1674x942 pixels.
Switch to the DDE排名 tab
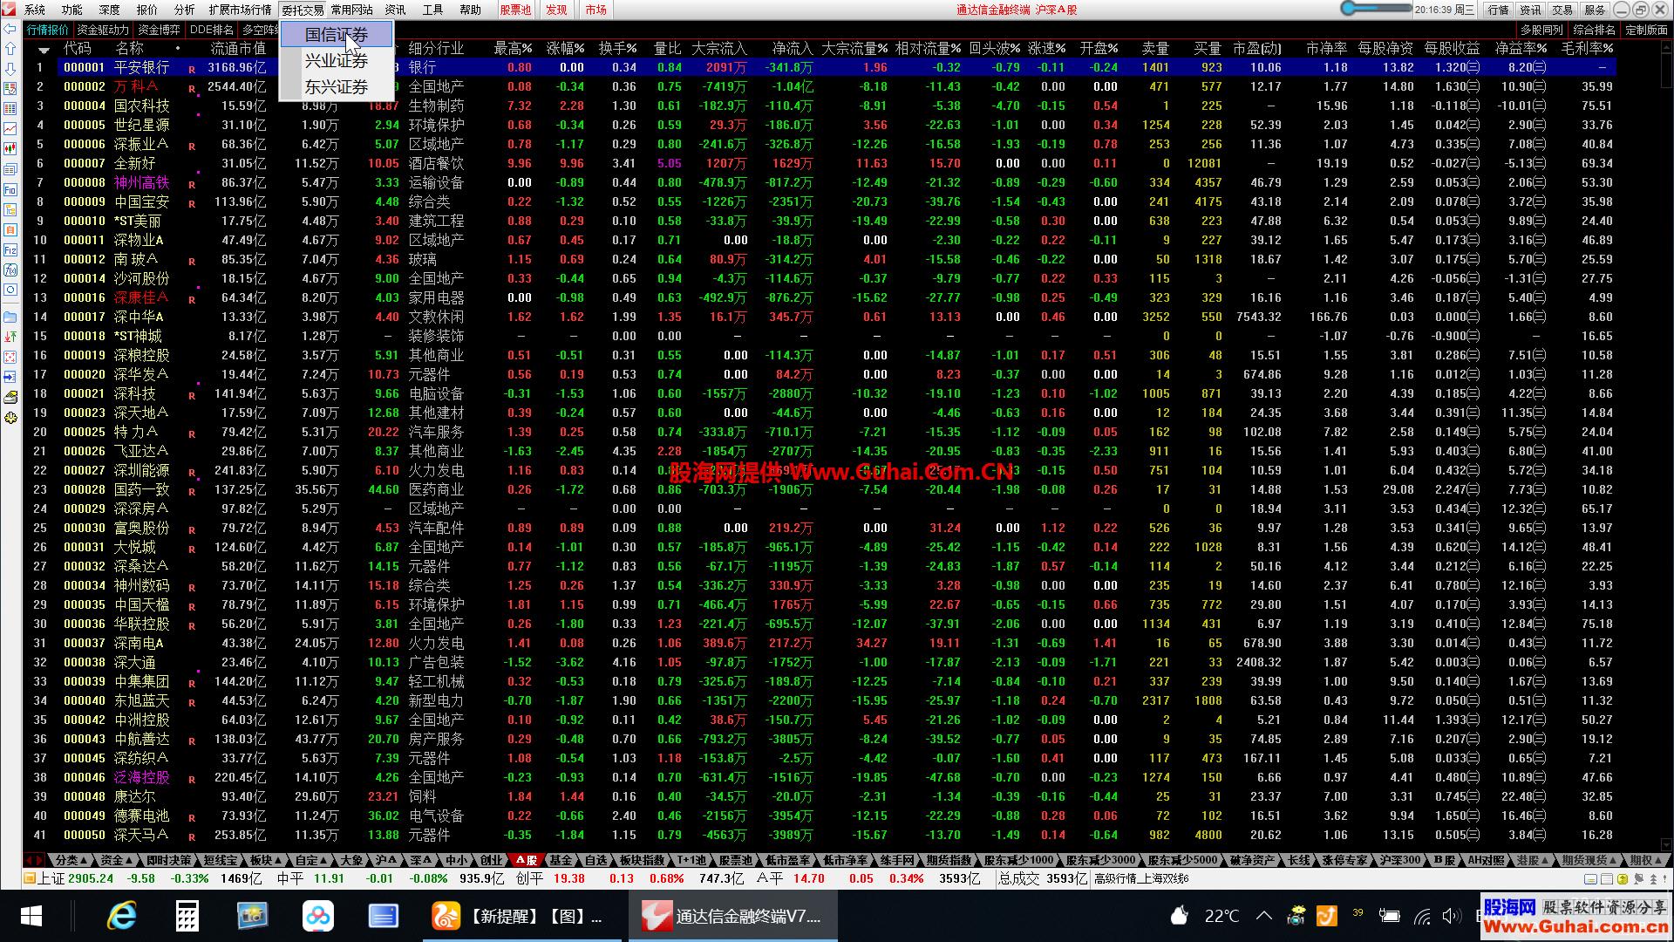212,30
